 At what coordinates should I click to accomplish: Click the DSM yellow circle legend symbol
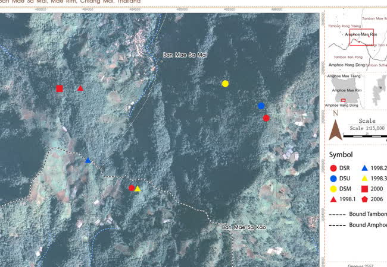(333, 189)
